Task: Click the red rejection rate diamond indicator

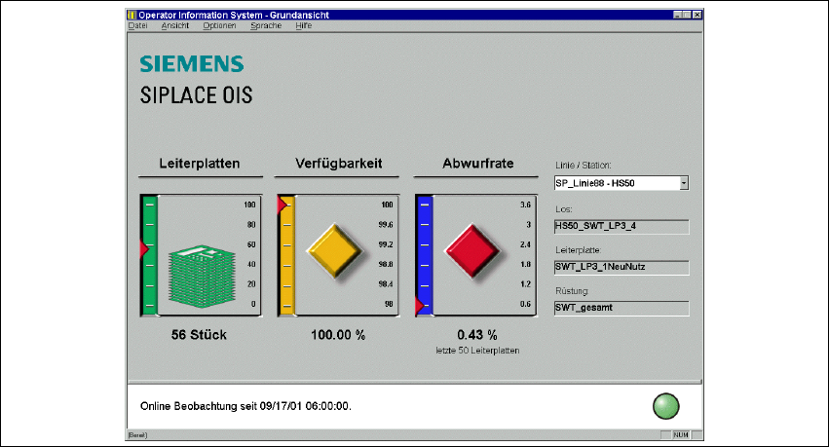Action: tap(472, 251)
